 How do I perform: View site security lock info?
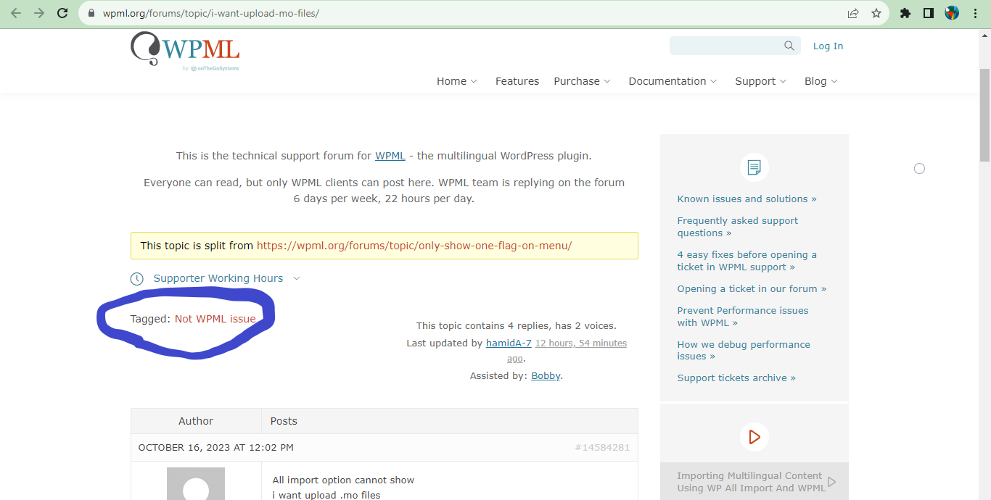click(x=91, y=13)
